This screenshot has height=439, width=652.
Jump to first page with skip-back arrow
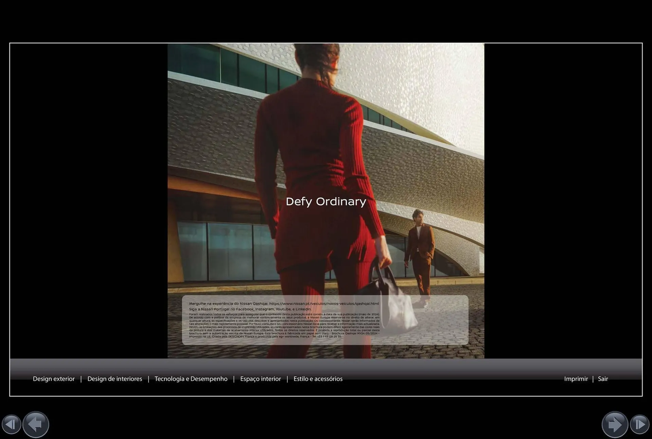[11, 424]
